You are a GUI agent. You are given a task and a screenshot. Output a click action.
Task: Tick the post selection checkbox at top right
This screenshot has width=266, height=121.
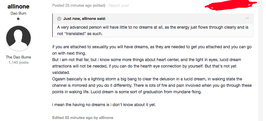pyautogui.click(x=253, y=6)
